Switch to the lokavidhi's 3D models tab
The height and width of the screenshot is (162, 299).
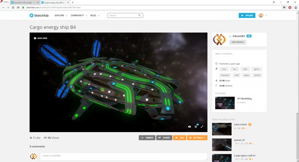click(x=25, y=3)
